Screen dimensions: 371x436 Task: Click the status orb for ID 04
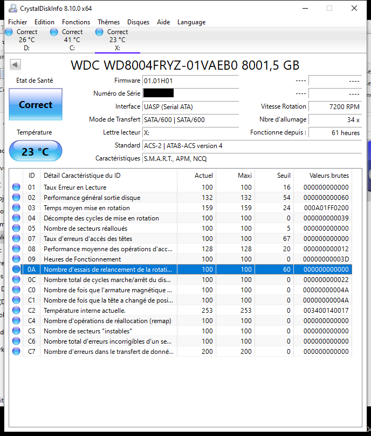[x=16, y=218]
